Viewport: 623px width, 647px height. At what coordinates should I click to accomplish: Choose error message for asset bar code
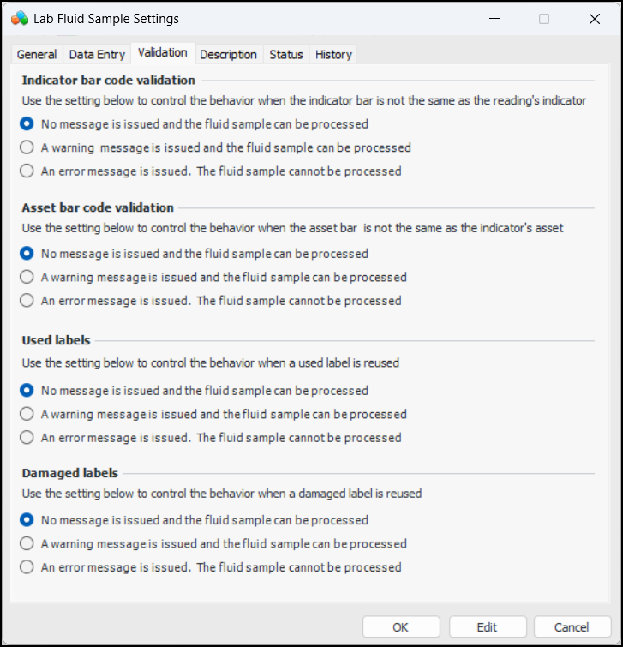click(x=27, y=301)
